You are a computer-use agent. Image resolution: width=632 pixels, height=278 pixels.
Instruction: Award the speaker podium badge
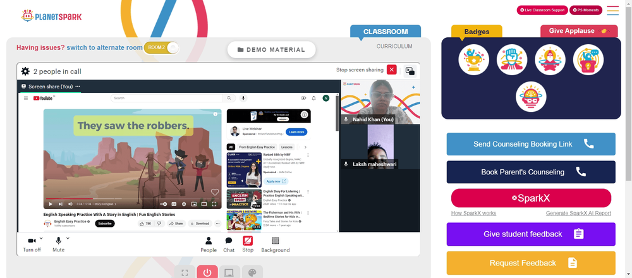point(588,59)
